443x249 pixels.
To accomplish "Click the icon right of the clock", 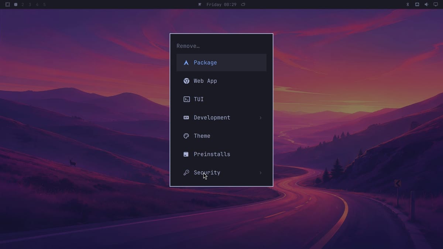I will point(243,4).
